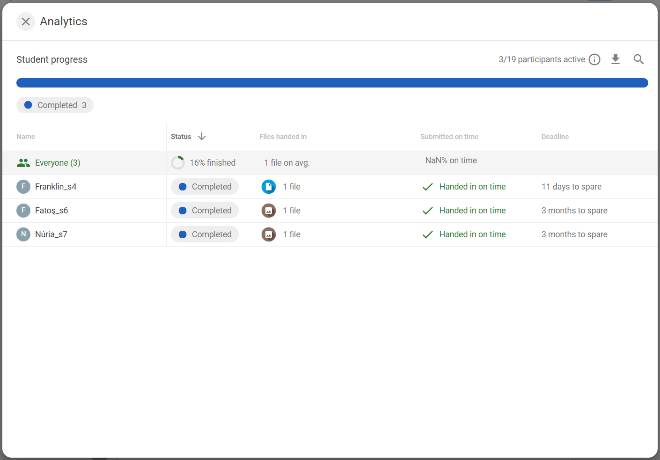
Task: Sort by Name column header
Action: [x=26, y=137]
